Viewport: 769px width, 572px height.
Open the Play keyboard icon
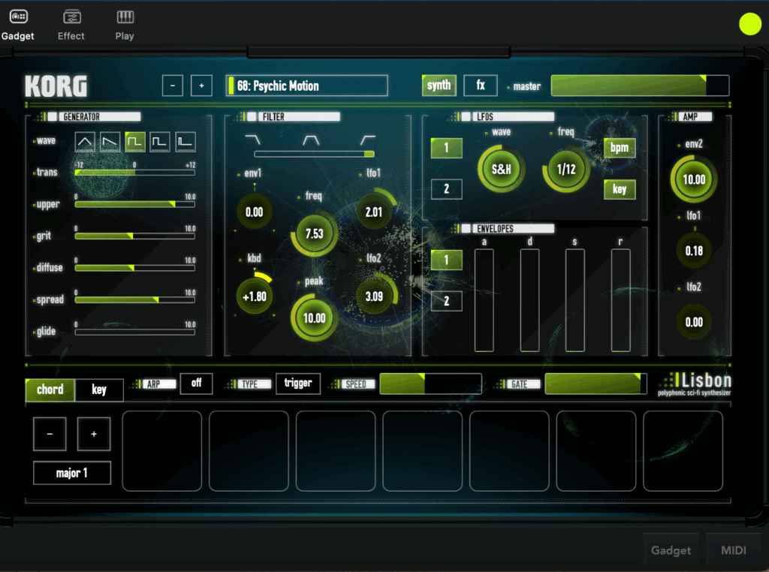pyautogui.click(x=125, y=25)
